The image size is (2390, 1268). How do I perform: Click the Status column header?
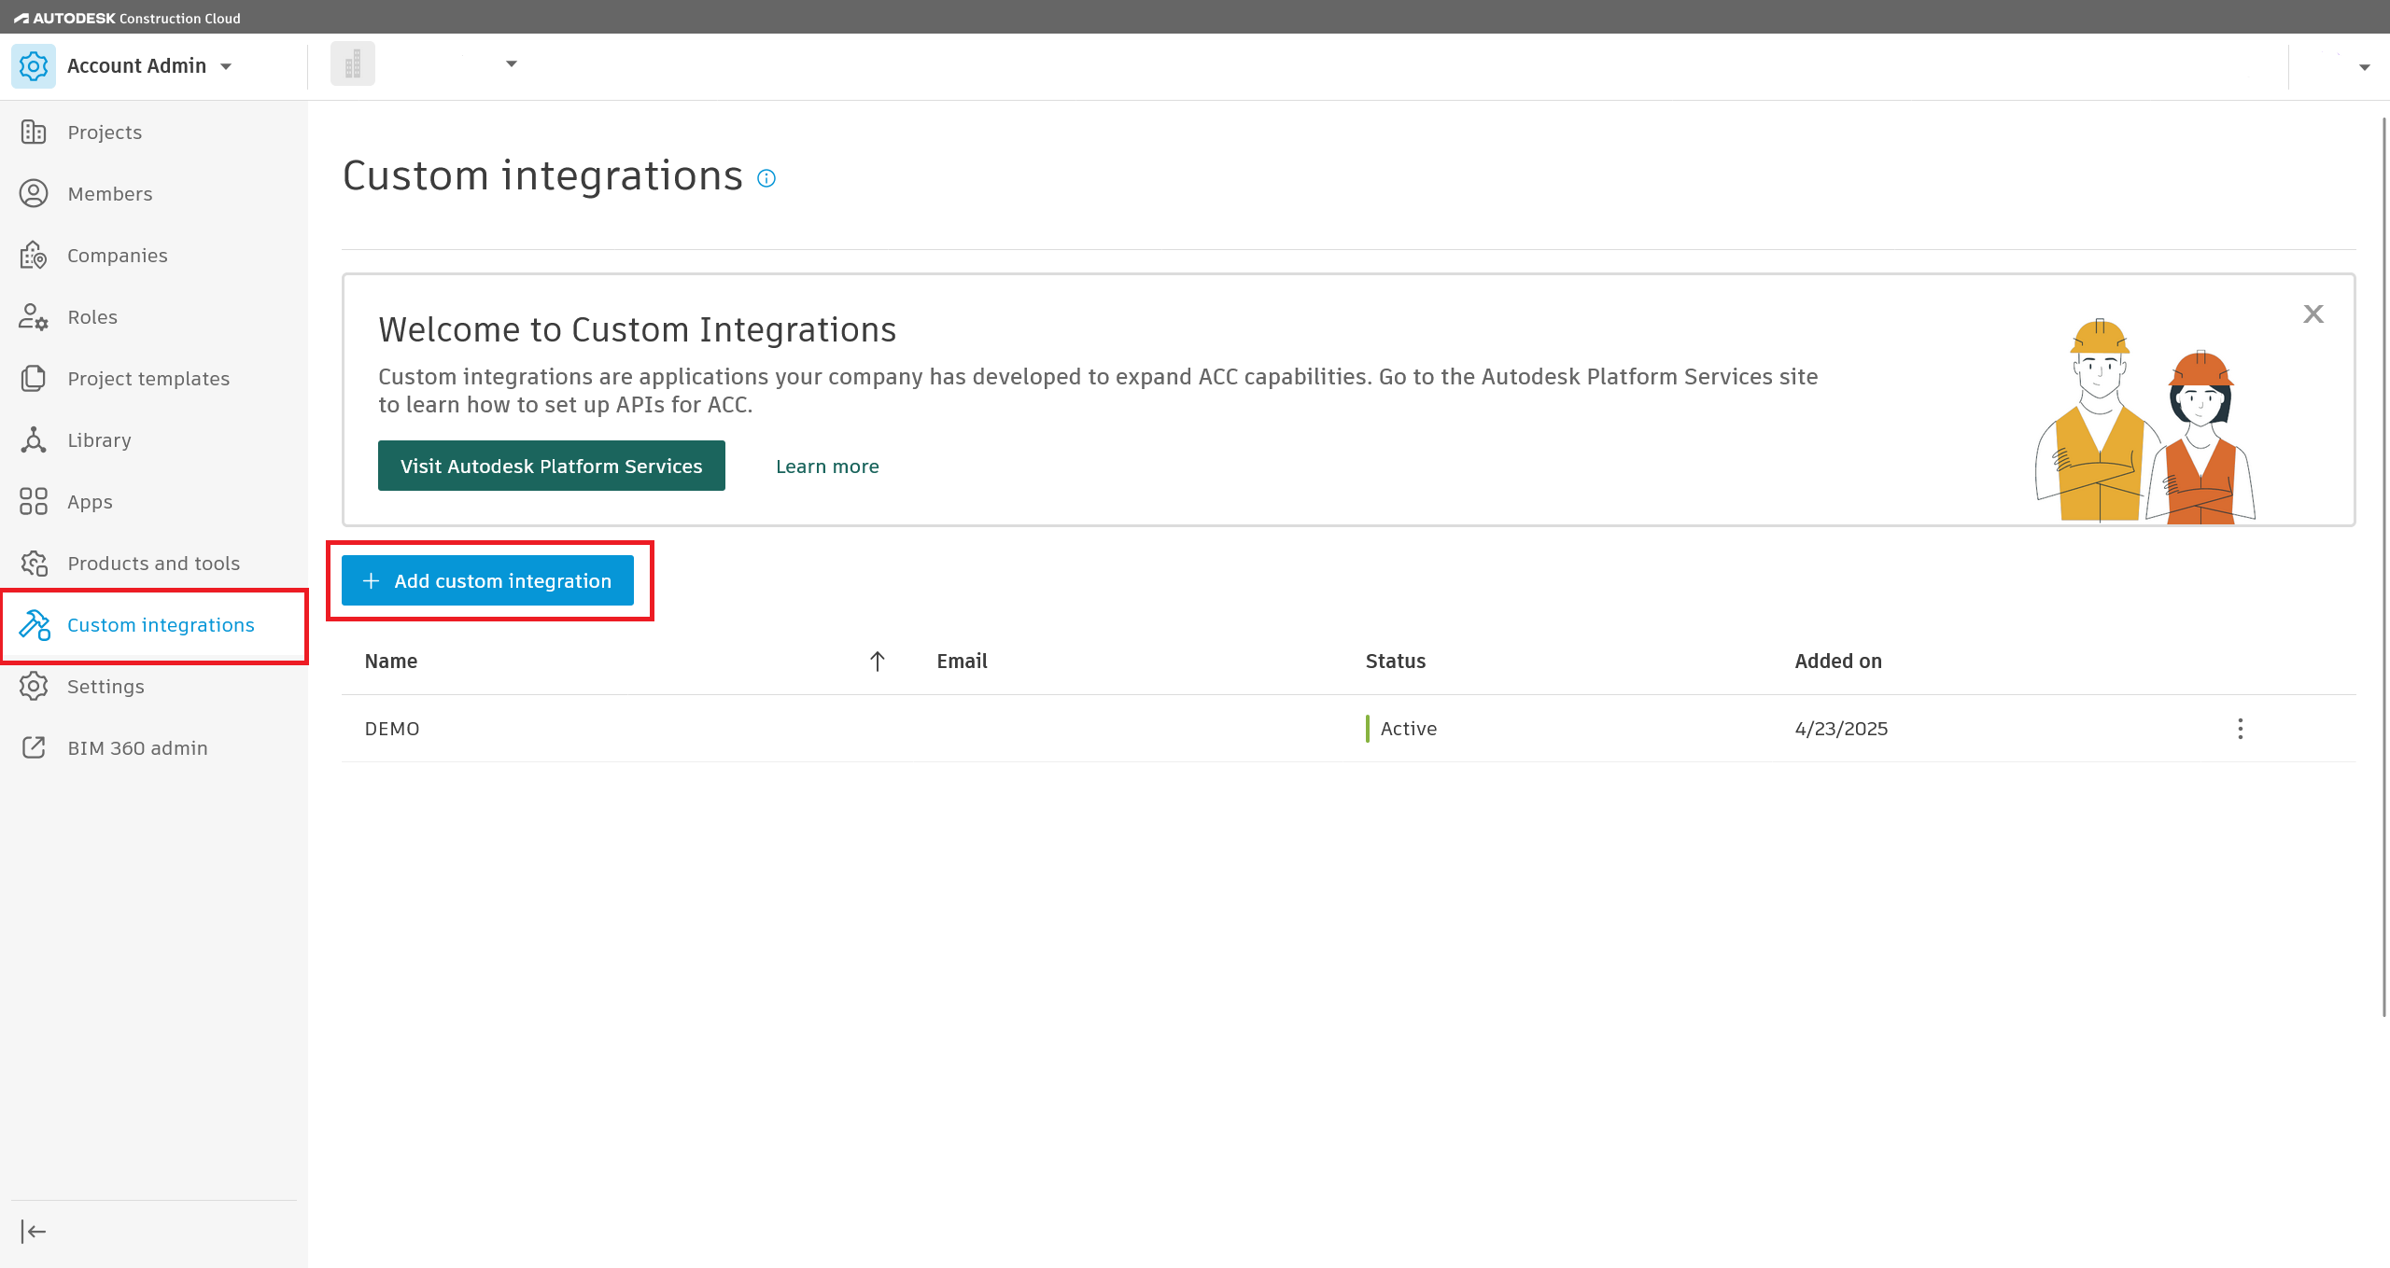click(x=1396, y=662)
